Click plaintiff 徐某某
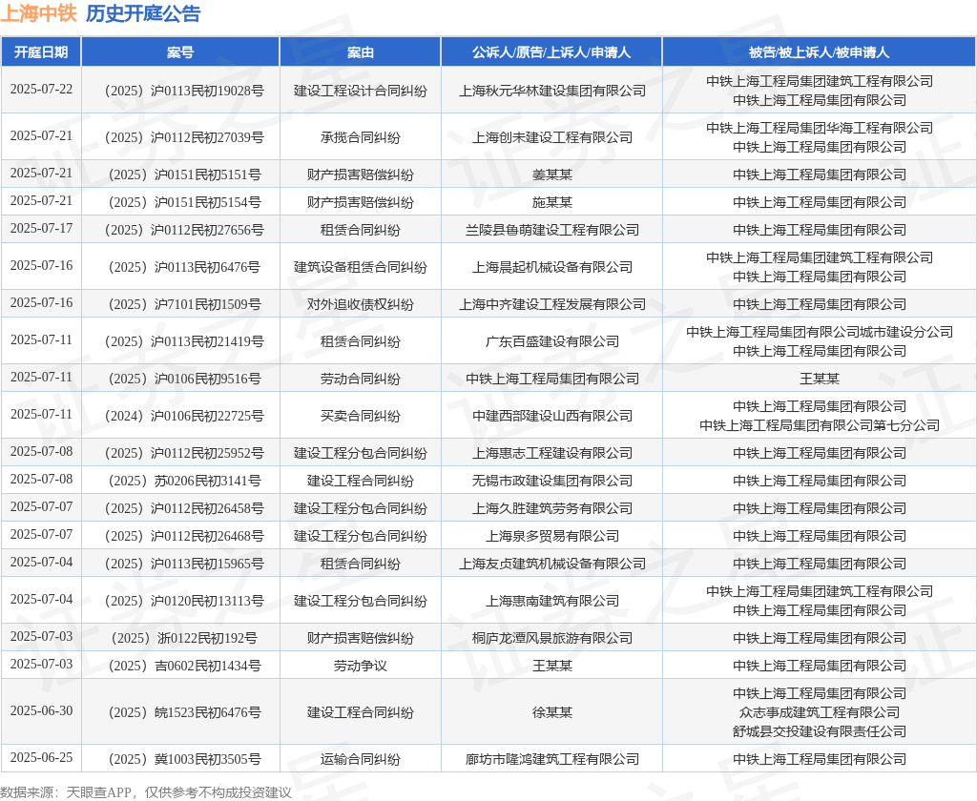 (552, 712)
